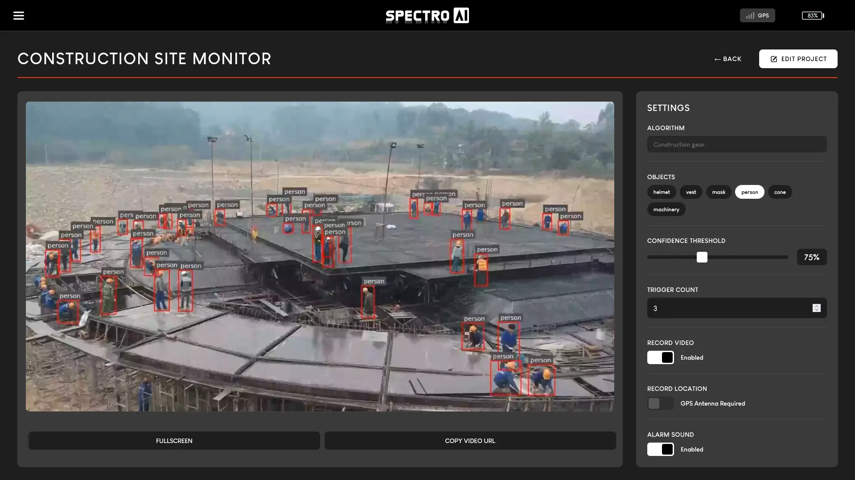Select the vest detection object
This screenshot has height=480, width=855.
point(691,192)
